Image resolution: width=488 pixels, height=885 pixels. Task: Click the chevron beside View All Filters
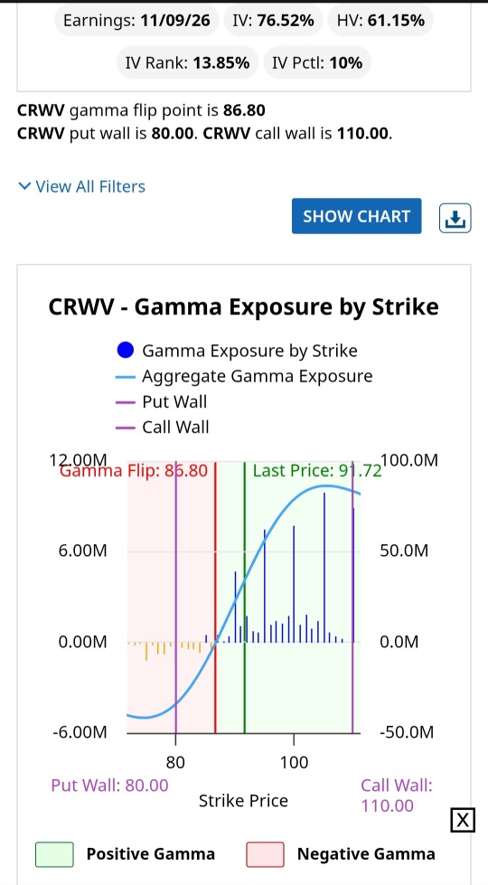point(24,185)
